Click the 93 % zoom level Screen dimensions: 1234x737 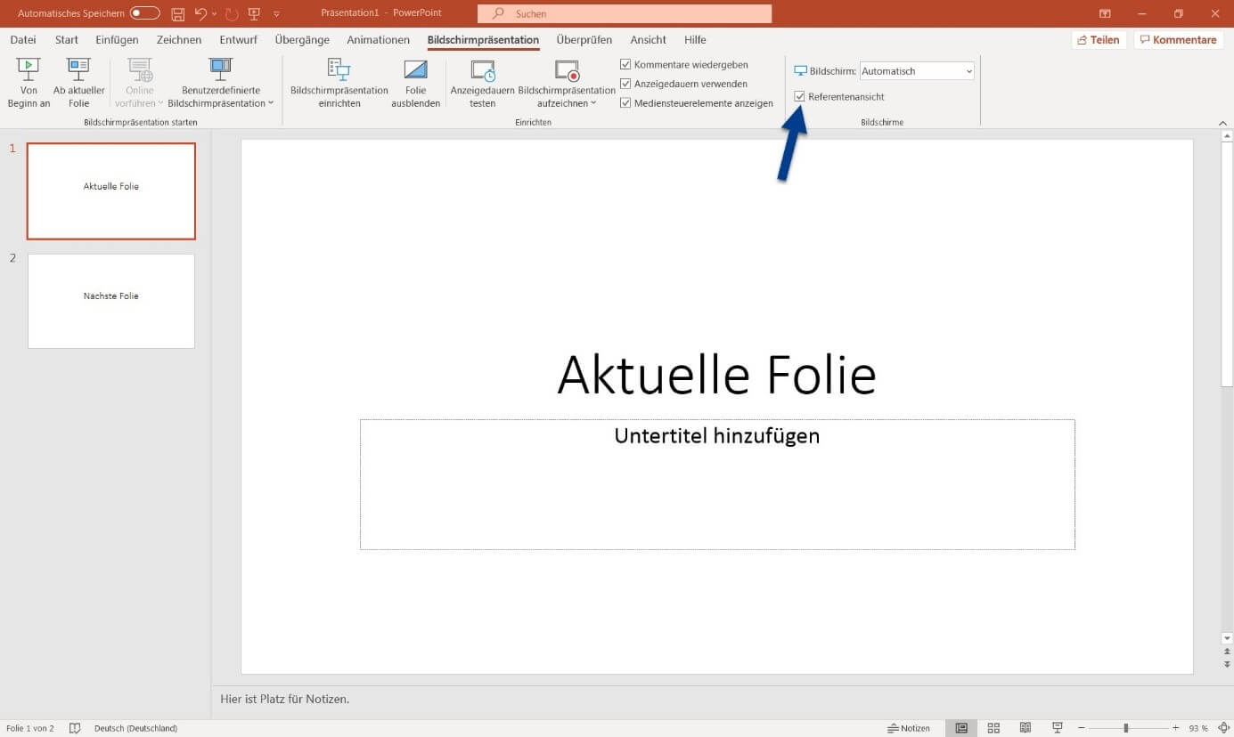tap(1198, 728)
